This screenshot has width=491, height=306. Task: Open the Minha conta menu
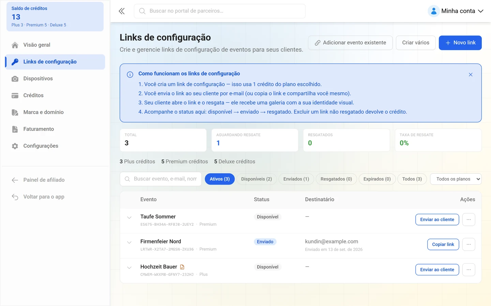pyautogui.click(x=456, y=11)
